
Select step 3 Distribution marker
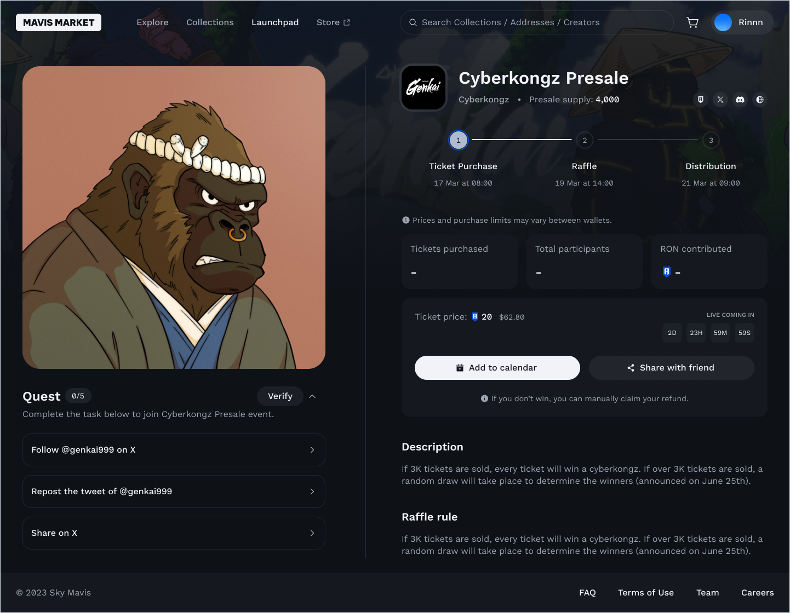(711, 140)
